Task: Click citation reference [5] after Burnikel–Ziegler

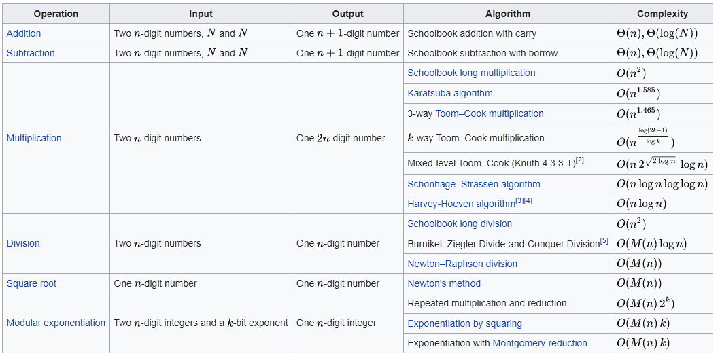Action: pos(604,240)
